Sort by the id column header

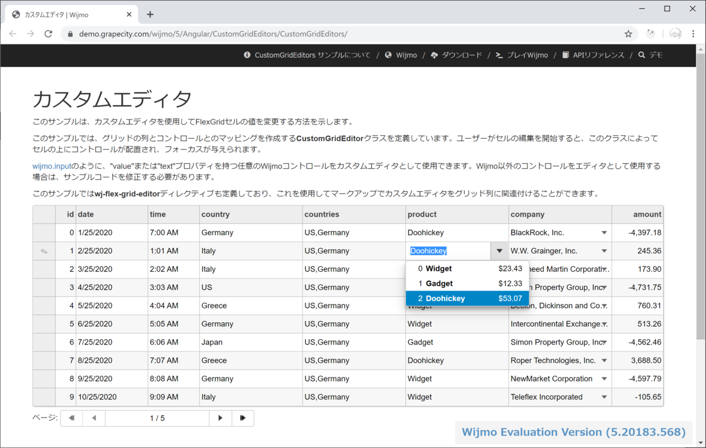click(x=65, y=215)
